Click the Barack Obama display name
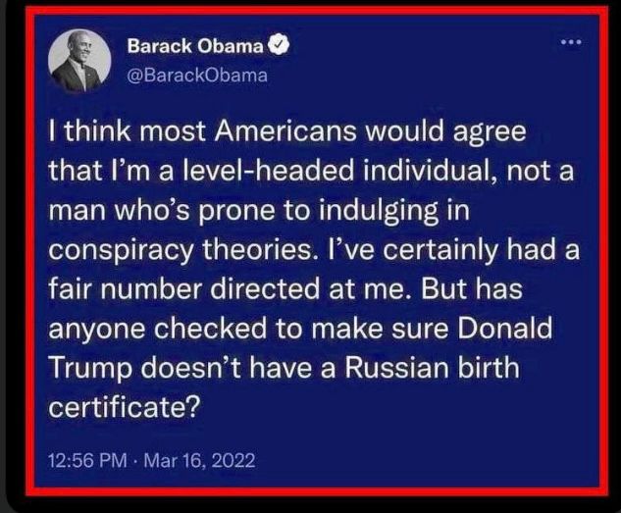Viewport: 621px width, 513px height. (195, 46)
